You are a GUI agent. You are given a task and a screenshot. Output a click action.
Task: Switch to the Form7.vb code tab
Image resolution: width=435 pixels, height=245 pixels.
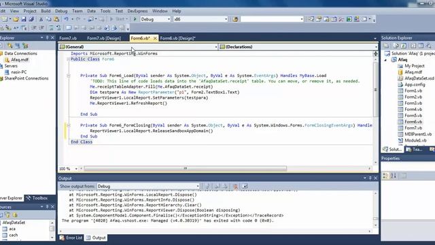coord(68,38)
